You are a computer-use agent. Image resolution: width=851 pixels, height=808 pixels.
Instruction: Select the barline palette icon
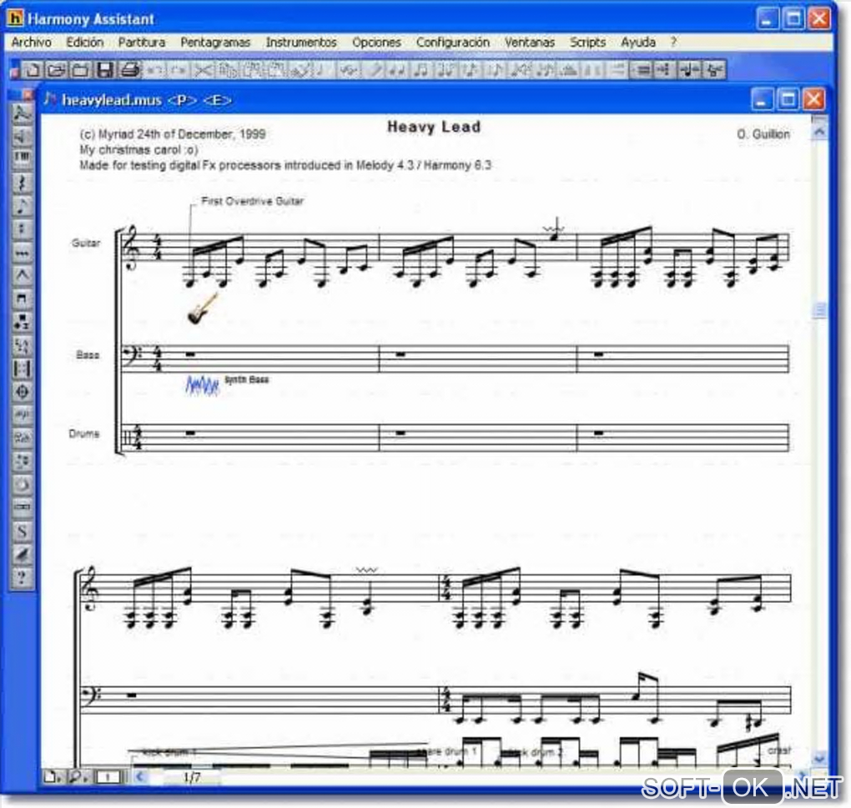(x=22, y=369)
